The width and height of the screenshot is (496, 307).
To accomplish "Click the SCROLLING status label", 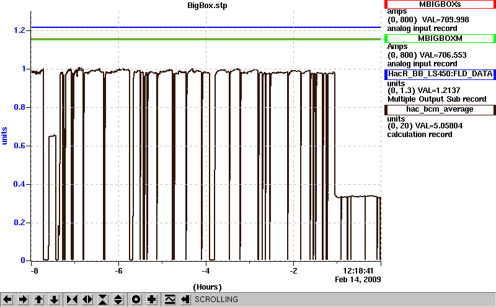I will pyautogui.click(x=216, y=300).
